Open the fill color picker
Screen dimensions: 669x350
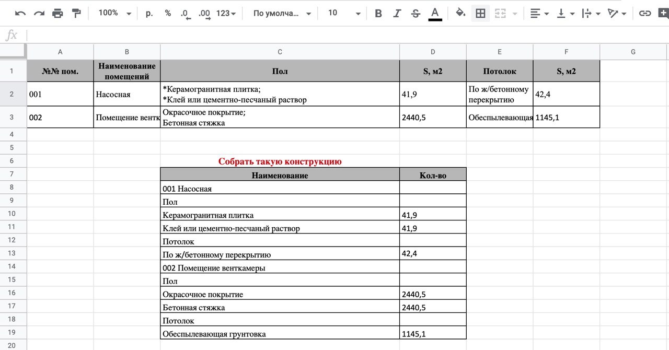click(460, 13)
